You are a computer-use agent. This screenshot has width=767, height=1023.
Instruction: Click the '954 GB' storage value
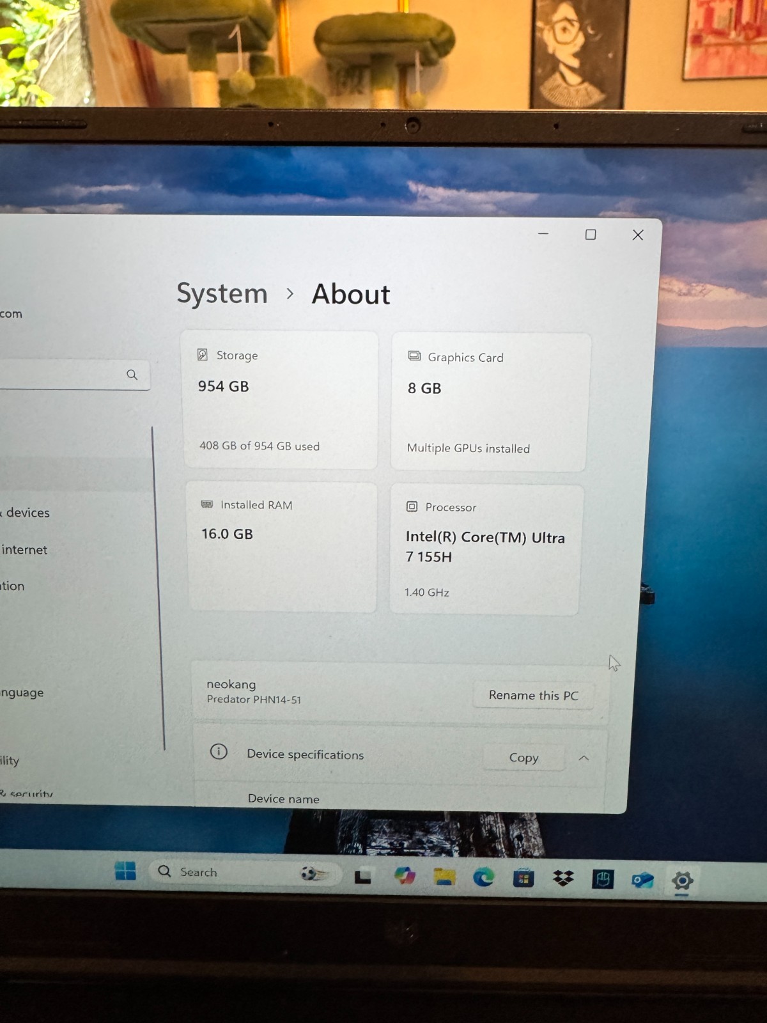(223, 386)
